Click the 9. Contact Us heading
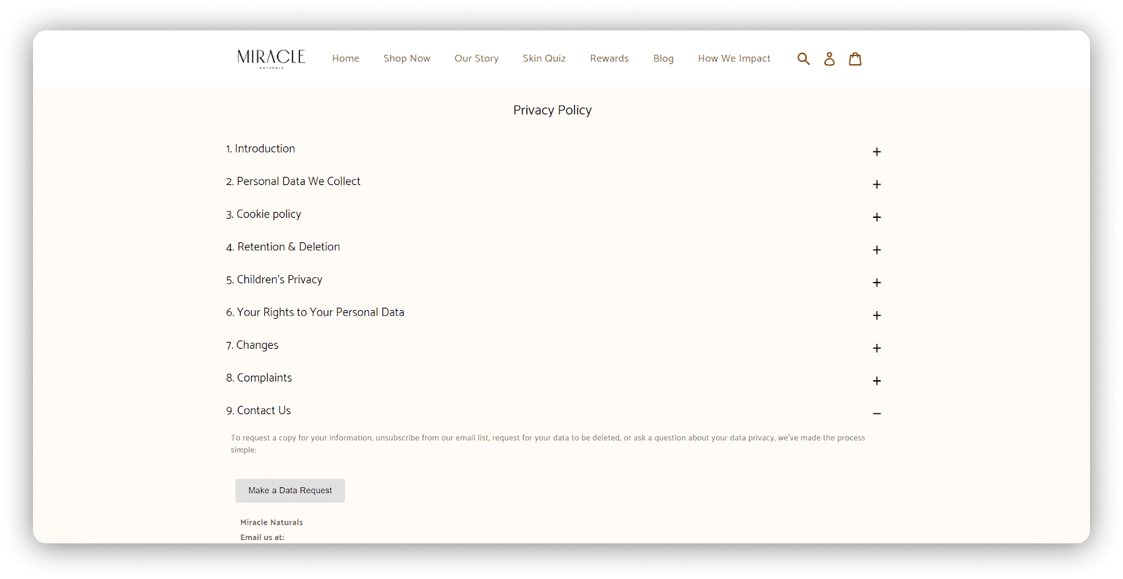 tap(258, 411)
